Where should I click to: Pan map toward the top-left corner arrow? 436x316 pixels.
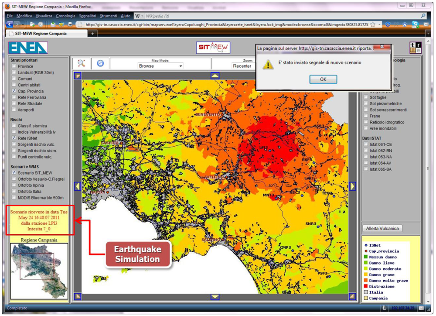(78, 76)
